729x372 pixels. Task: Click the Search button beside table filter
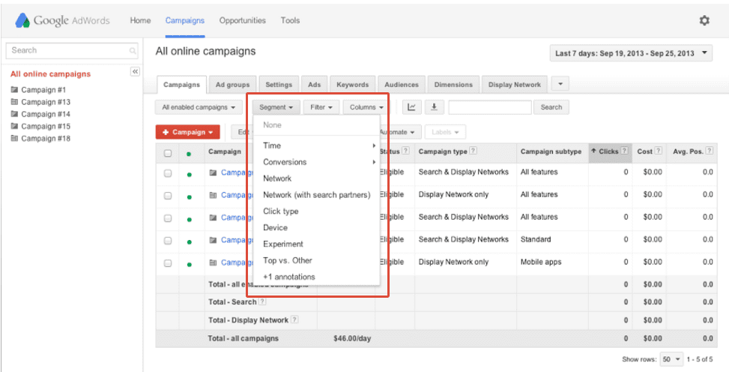coord(551,107)
